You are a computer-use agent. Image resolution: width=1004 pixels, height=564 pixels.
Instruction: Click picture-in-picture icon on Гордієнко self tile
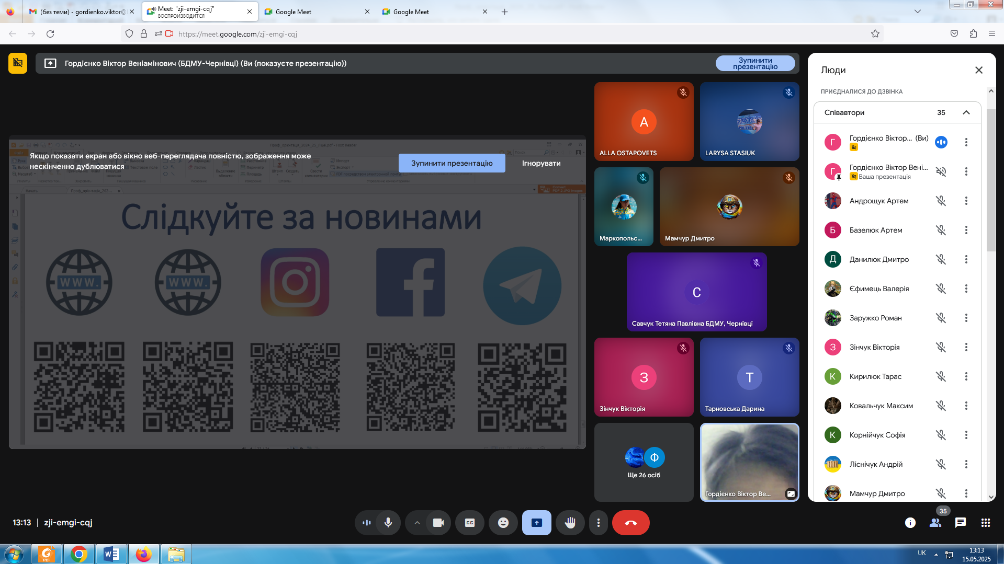point(791,493)
